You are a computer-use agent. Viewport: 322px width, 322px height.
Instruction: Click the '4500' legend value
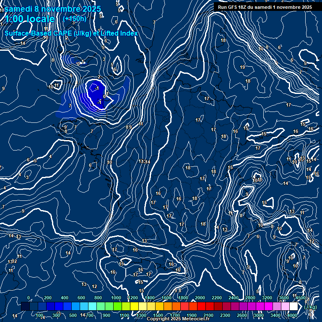point(301,298)
